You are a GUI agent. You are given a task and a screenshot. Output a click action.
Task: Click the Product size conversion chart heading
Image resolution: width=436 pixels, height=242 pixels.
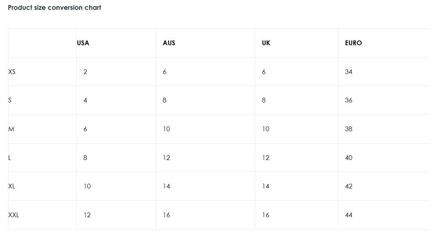[54, 8]
